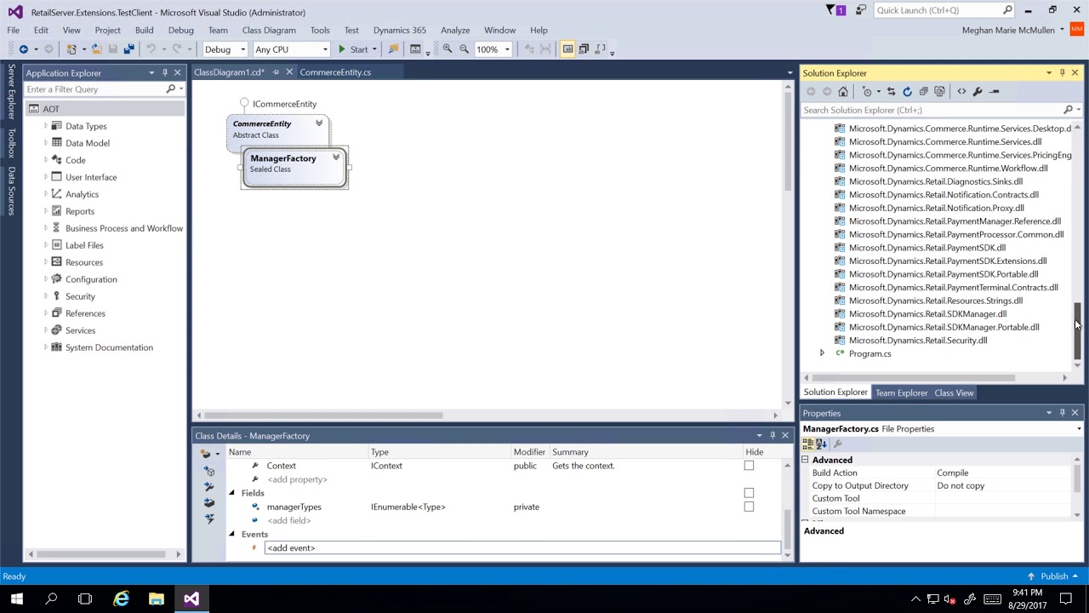Click the Show All Files icon
Image resolution: width=1089 pixels, height=613 pixels.
[x=939, y=91]
